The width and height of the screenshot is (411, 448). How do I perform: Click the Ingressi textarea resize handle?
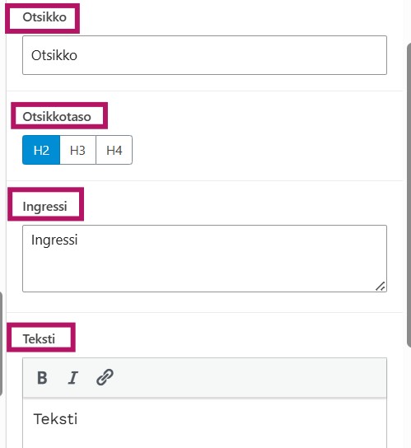(381, 286)
